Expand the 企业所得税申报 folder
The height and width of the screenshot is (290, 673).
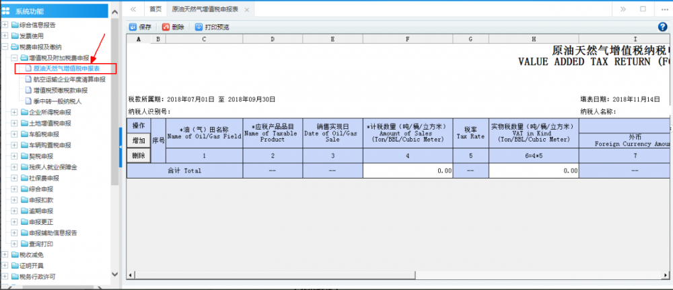15,112
